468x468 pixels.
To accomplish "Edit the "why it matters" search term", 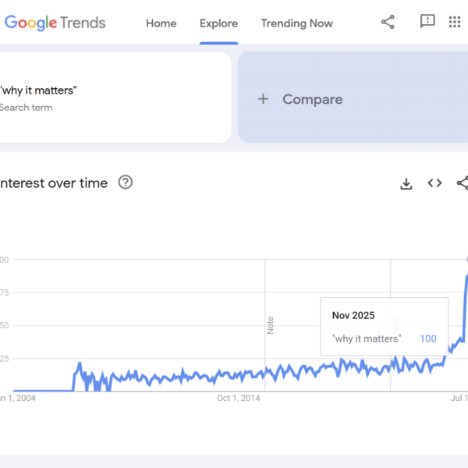I will point(39,90).
